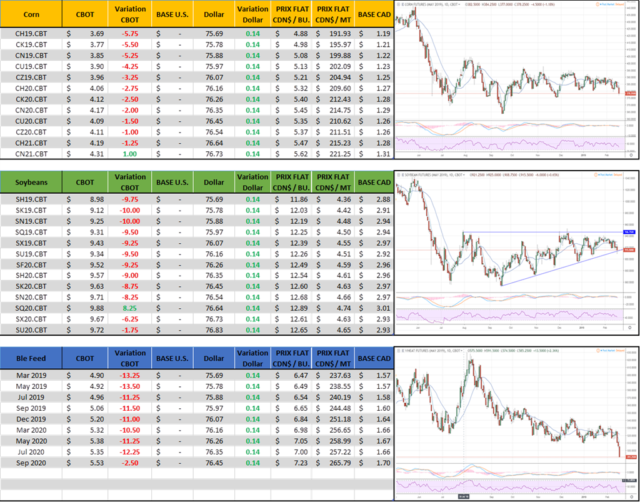The image size is (640, 502).
Task: Click the settings gear on the soybean chart
Action: (631, 326)
